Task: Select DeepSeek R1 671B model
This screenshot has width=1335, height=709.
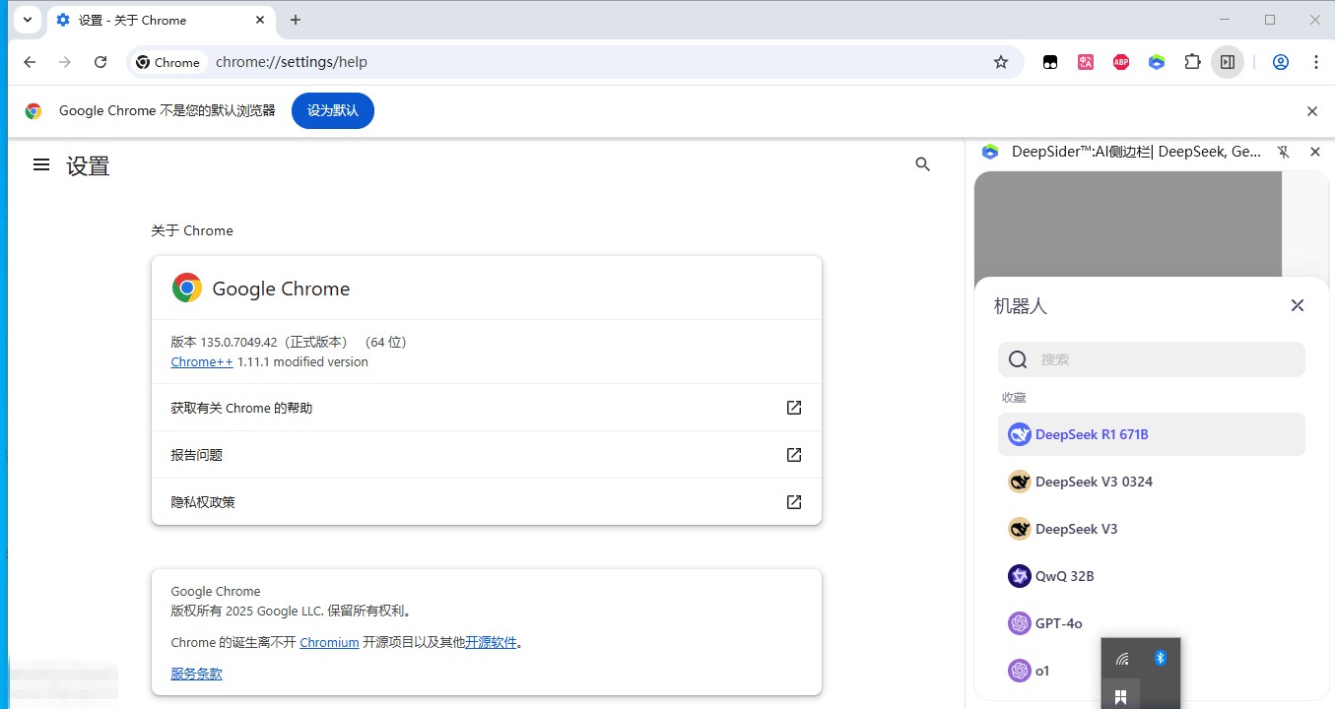Action: point(1151,434)
